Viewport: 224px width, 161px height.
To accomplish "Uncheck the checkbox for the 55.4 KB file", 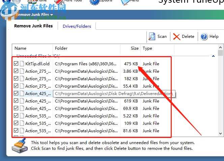I will pyautogui.click(x=16, y=86).
